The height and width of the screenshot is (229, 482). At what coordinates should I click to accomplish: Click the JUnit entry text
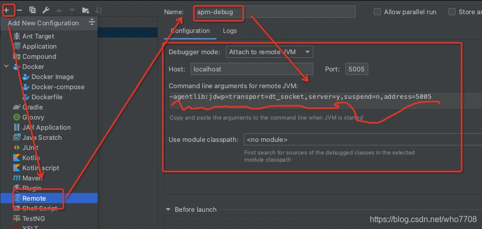[30, 147]
